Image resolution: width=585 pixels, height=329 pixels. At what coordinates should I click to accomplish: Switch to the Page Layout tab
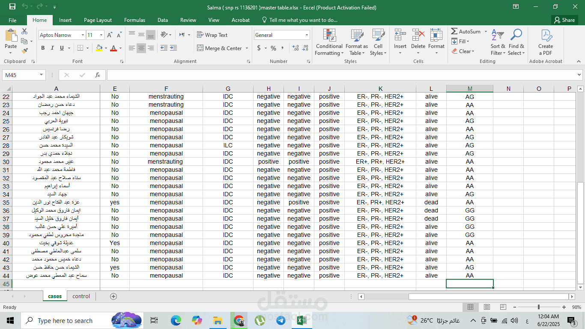pos(98,20)
